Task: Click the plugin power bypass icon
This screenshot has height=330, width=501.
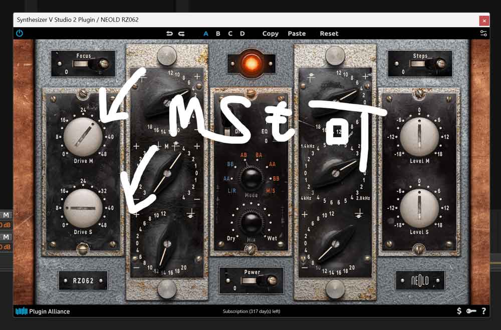Action: [20, 34]
